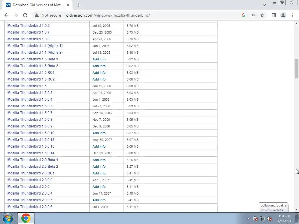Open Mozilla Thunderbird 1.5.0.9 link
The image size is (299, 224).
(x=30, y=126)
